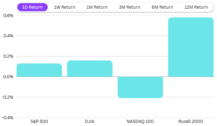Open the 1M Return tab
Screen dimensions: 217x126
[97, 7]
